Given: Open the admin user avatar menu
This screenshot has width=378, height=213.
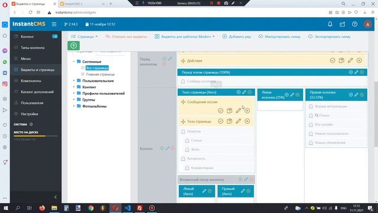Looking at the screenshot, I should click(367, 24).
